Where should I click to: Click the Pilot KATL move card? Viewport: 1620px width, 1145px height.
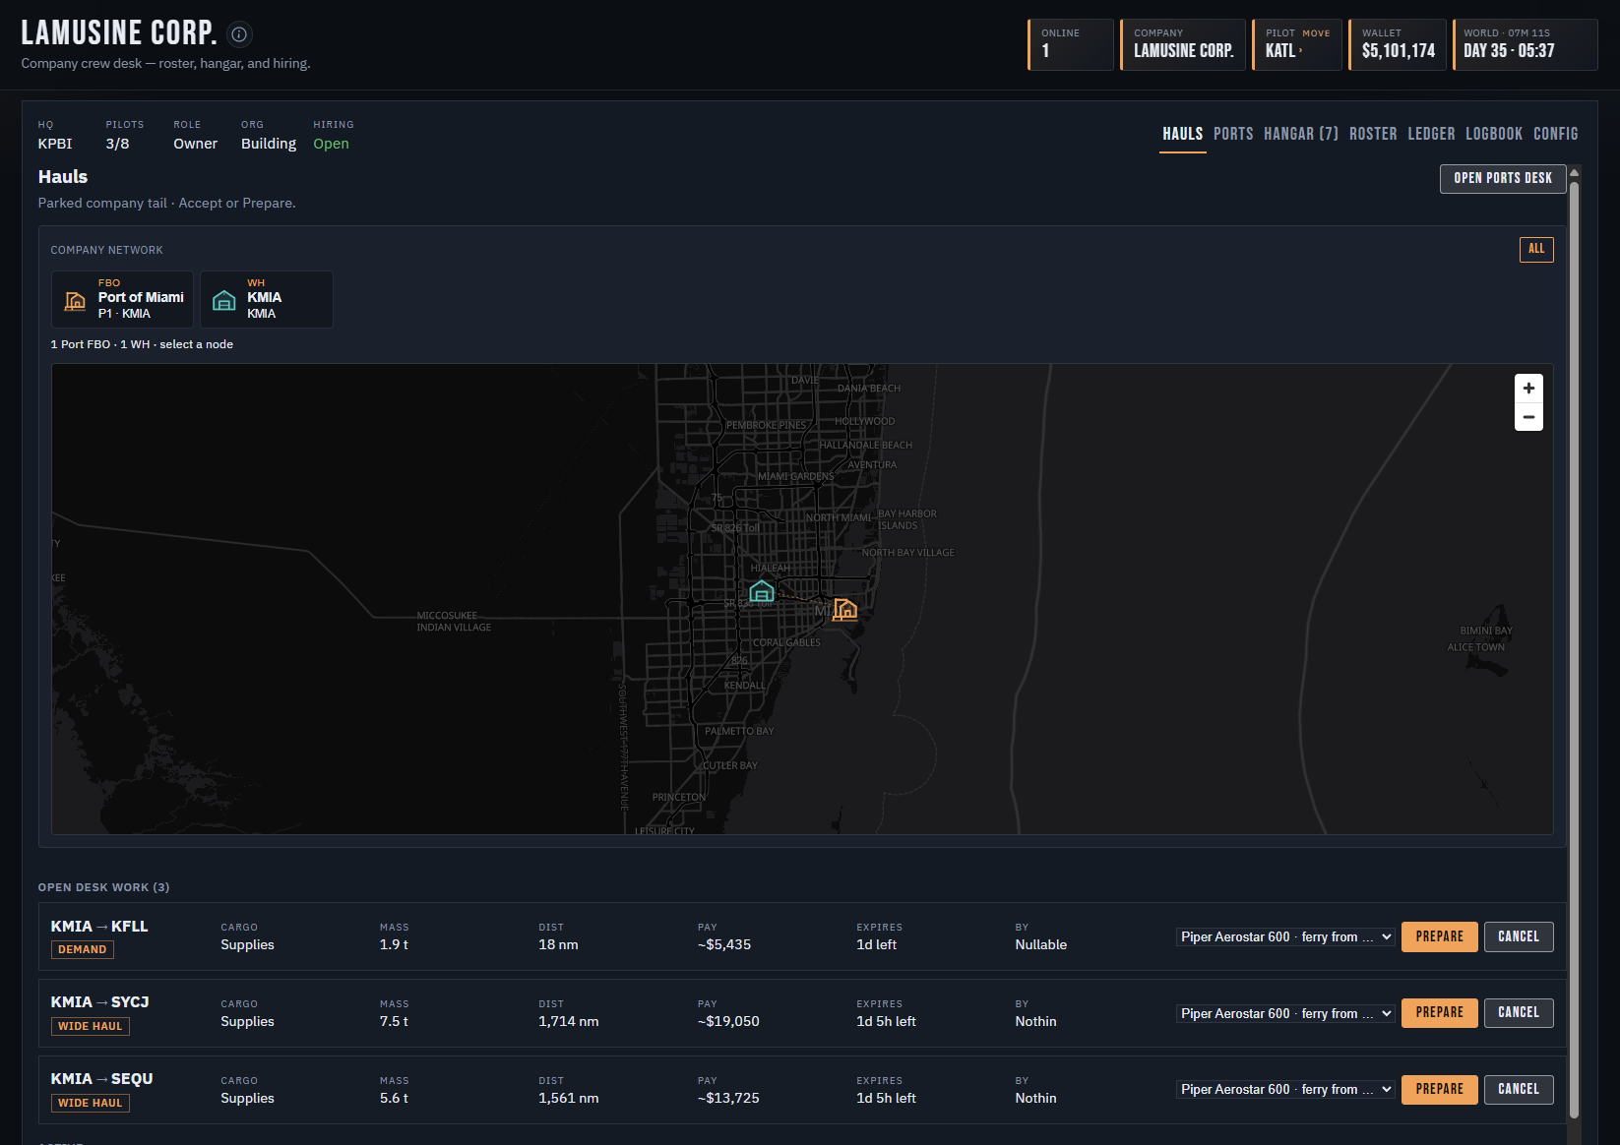click(1297, 44)
